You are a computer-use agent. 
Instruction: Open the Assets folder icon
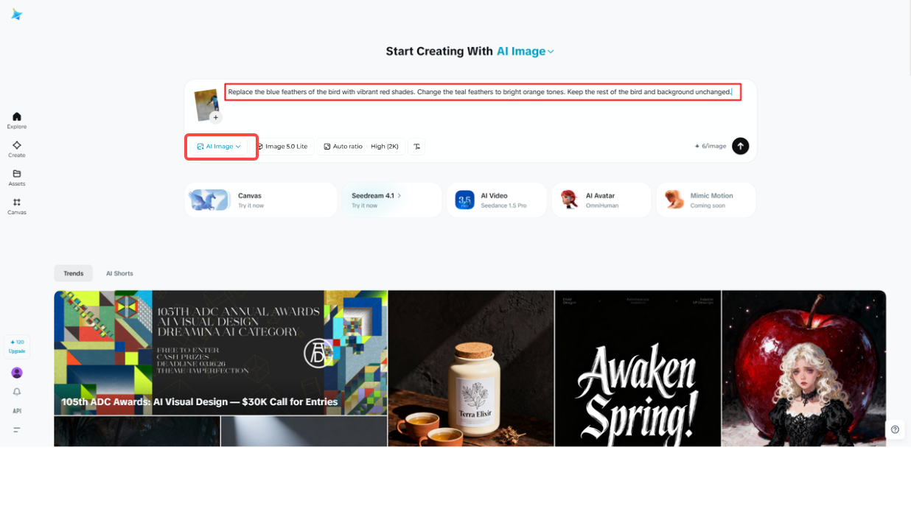tap(16, 178)
